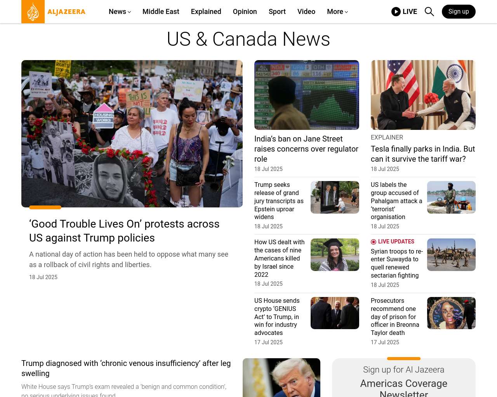
Task: Click the graduate woman thumbnail image
Action: 335,255
